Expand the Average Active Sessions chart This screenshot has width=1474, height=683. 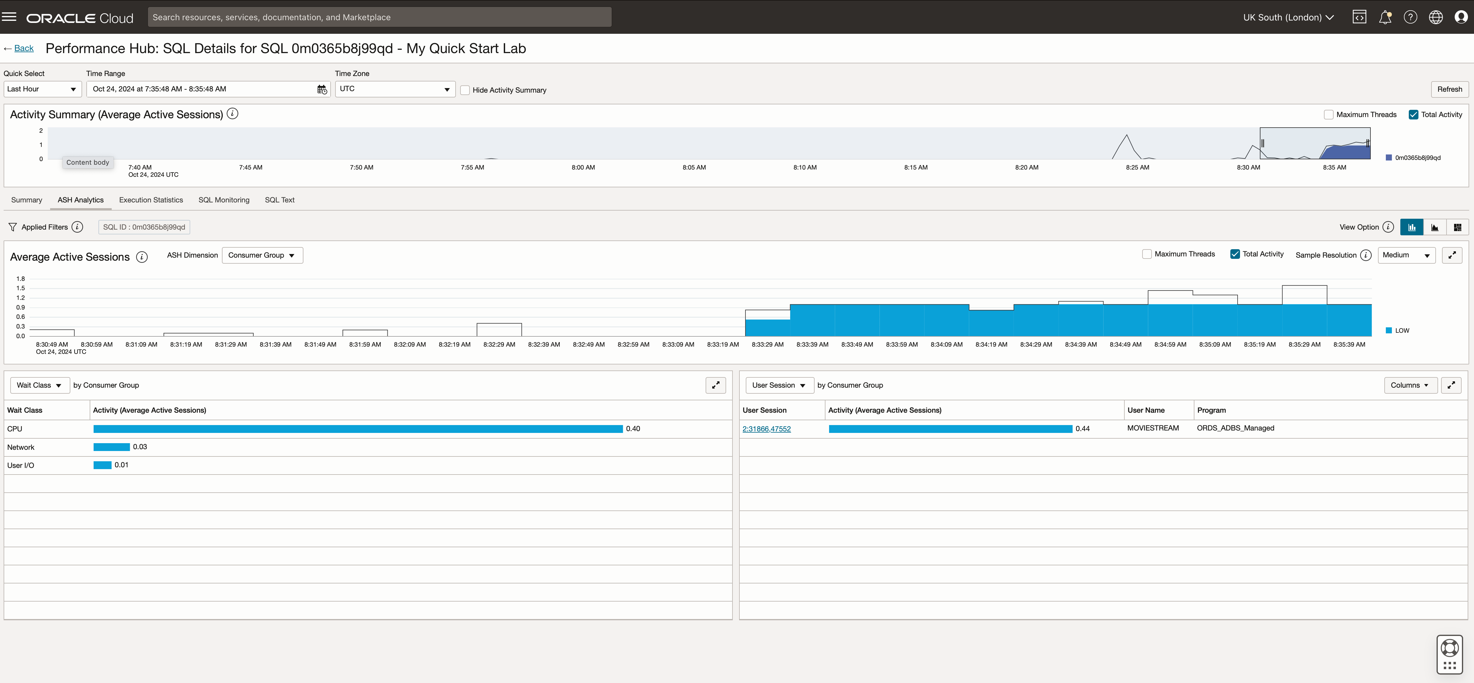click(x=1452, y=255)
